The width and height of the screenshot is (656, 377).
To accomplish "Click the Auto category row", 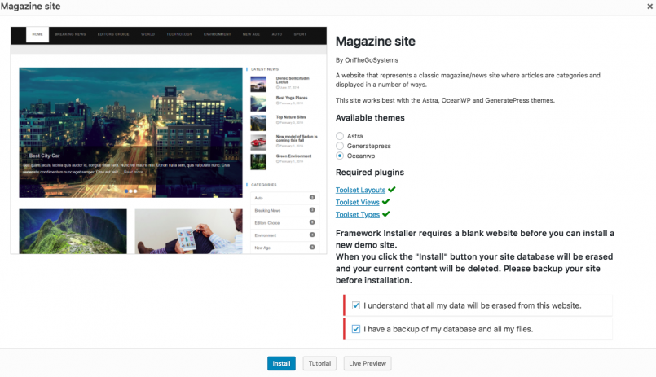I will 284,198.
